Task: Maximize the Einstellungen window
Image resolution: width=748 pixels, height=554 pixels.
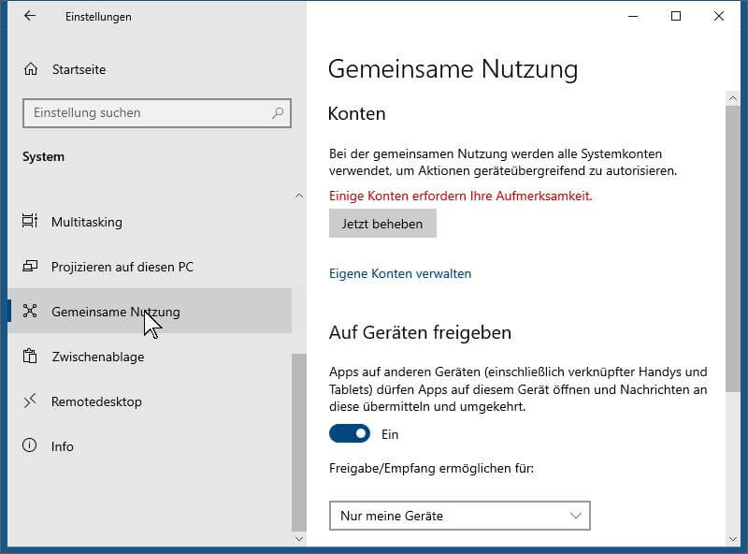Action: pyautogui.click(x=676, y=16)
